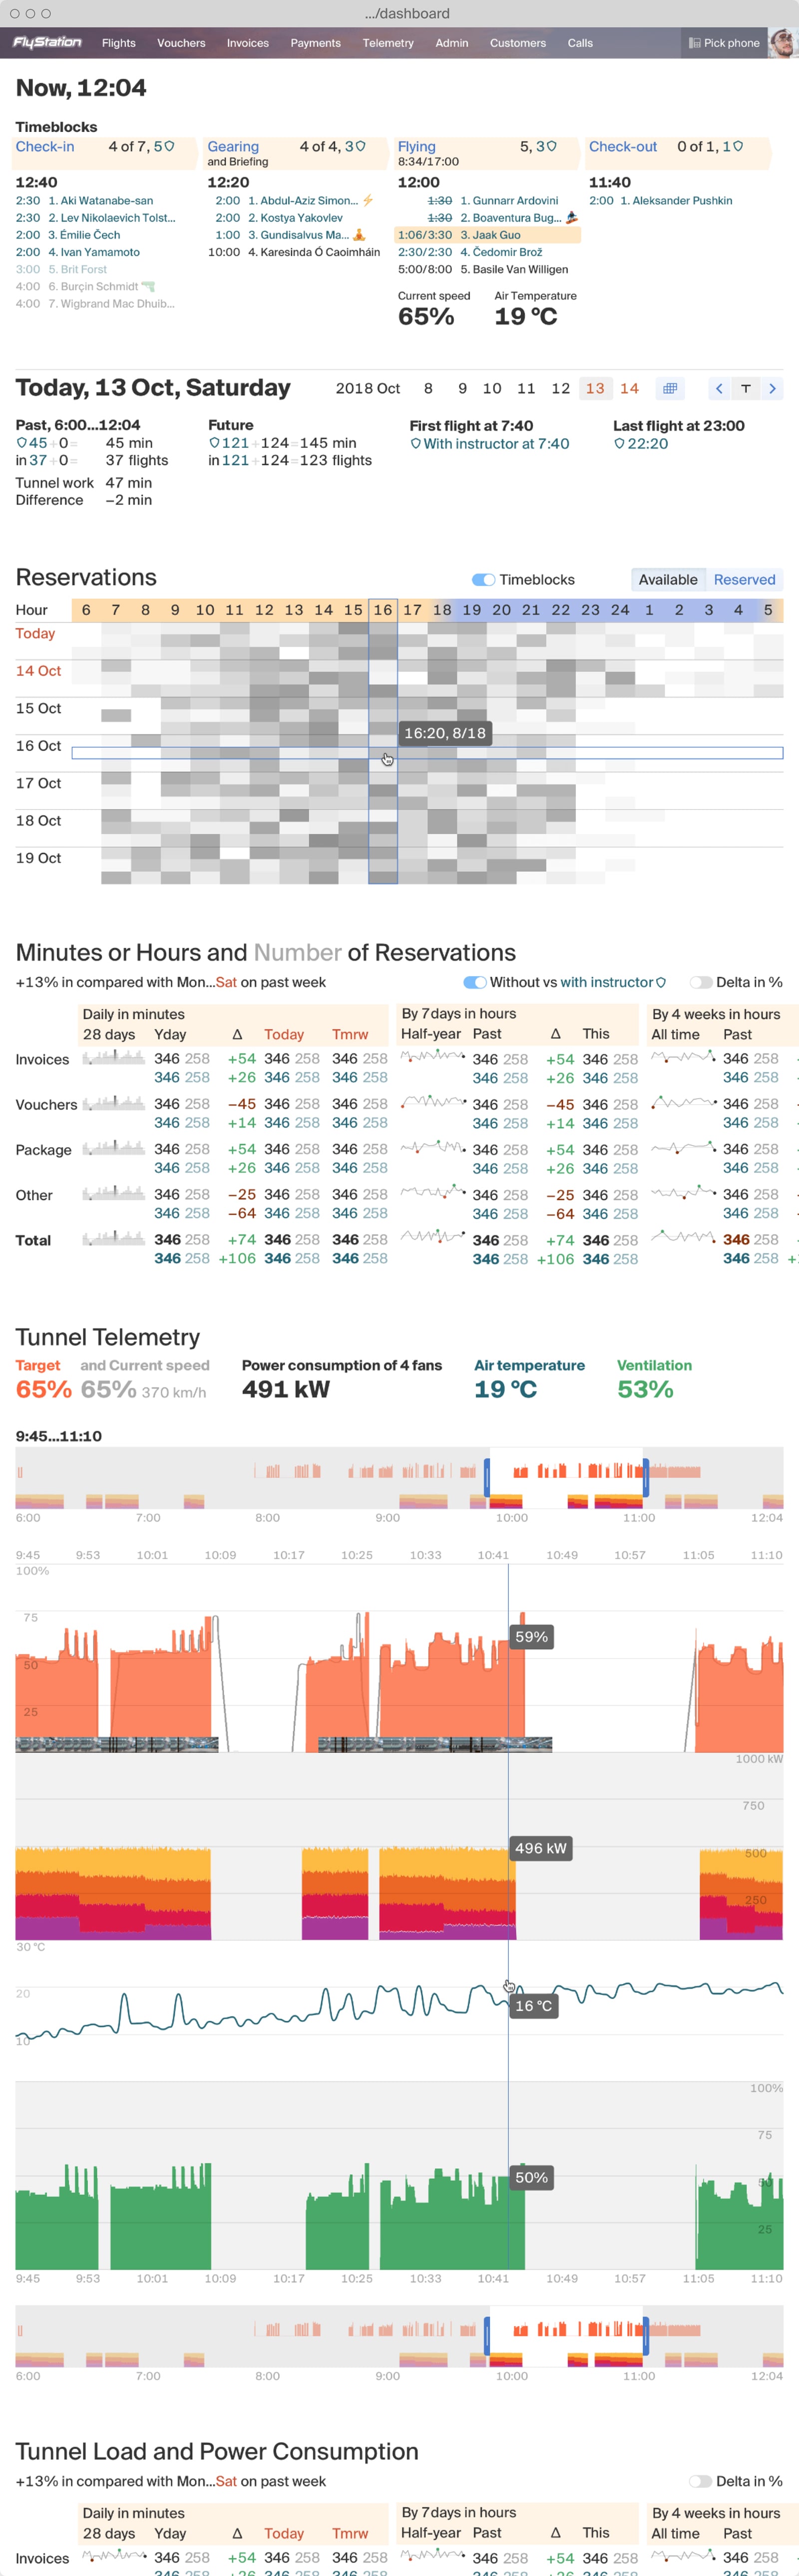799x2576 pixels.
Task: Select Aki Watanabe-san in Check-in
Action: 100,201
